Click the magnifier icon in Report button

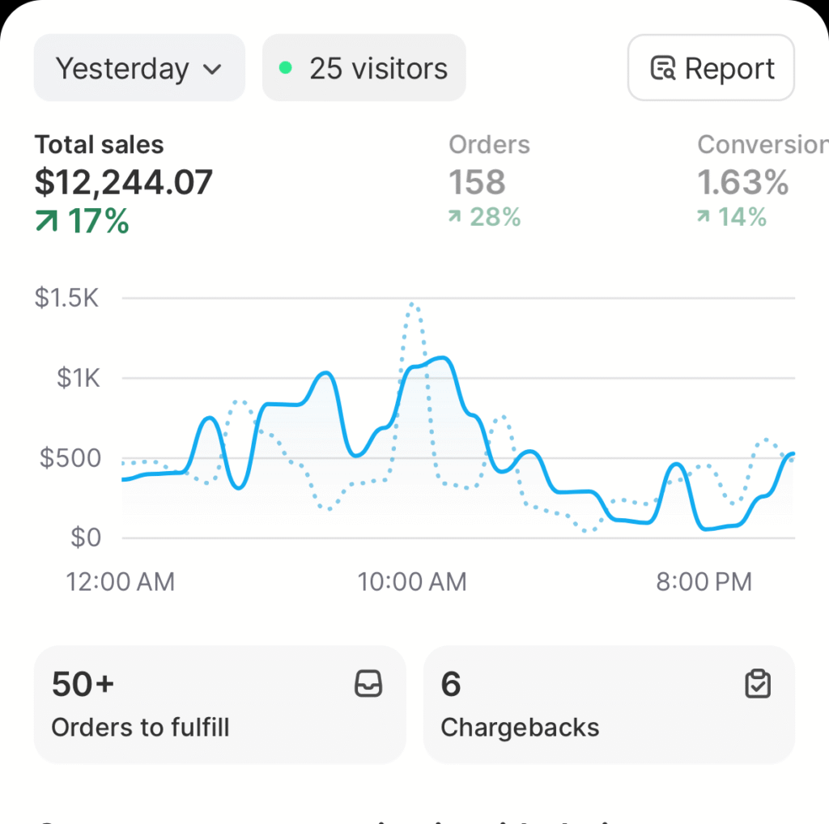coord(663,69)
